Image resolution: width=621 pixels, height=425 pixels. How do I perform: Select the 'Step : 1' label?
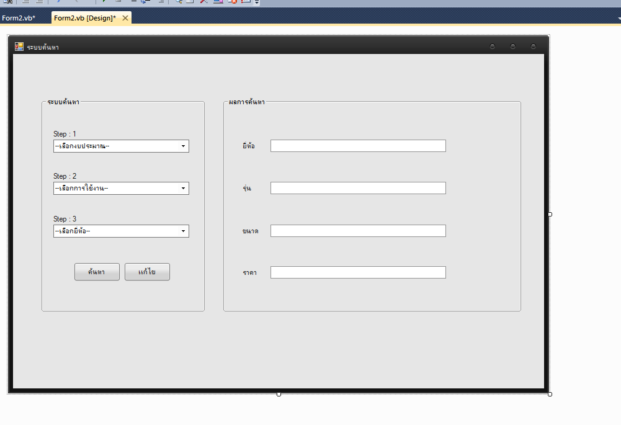pos(65,134)
